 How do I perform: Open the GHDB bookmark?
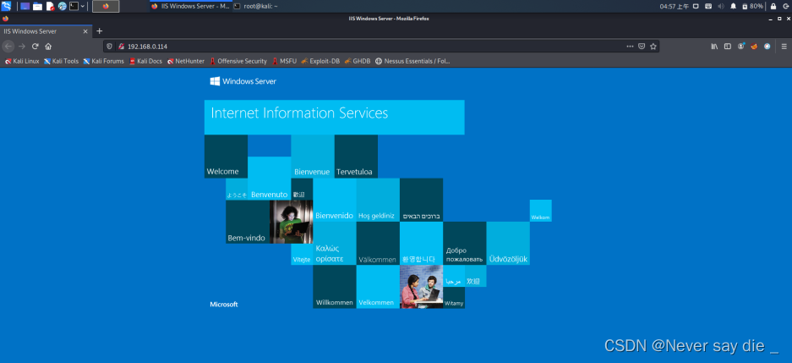click(358, 61)
